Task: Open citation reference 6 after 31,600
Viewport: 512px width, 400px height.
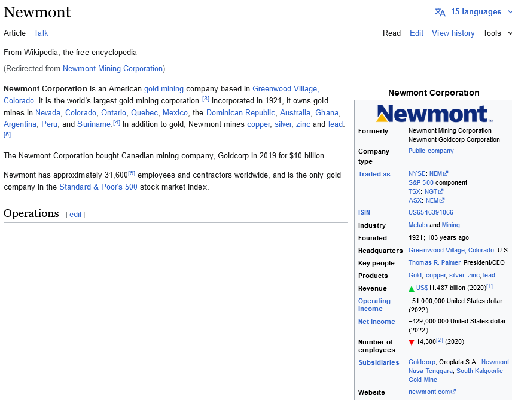Action: coord(132,173)
